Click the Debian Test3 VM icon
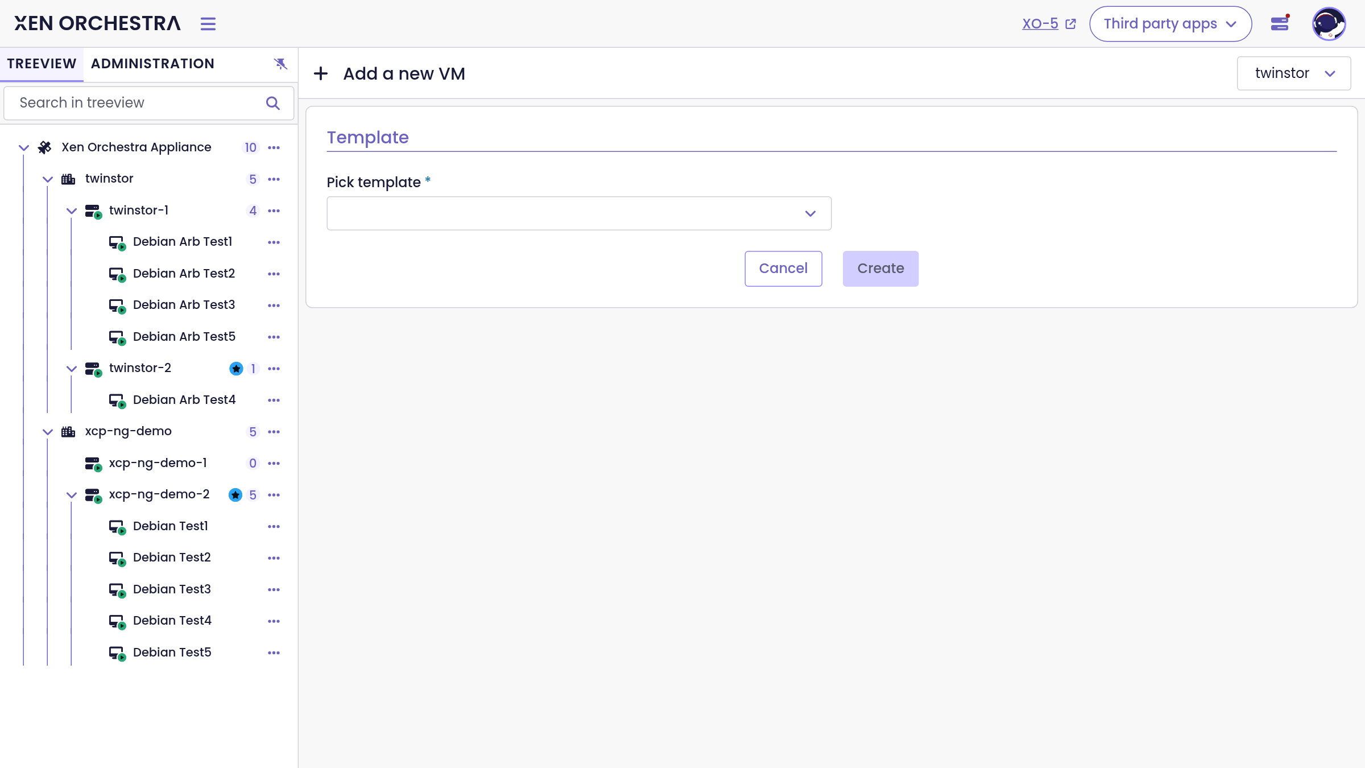Screen dimensions: 1365x768 tap(117, 591)
